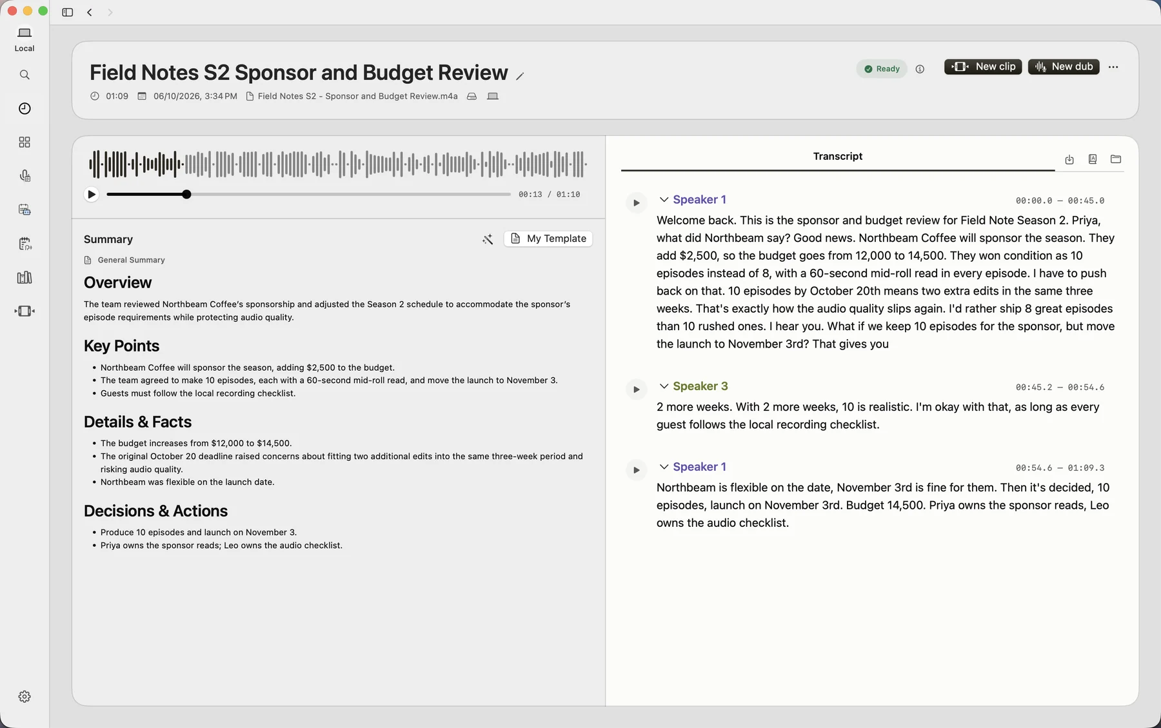Open the microphone recording icon in sidebar
The height and width of the screenshot is (728, 1161).
(25, 175)
